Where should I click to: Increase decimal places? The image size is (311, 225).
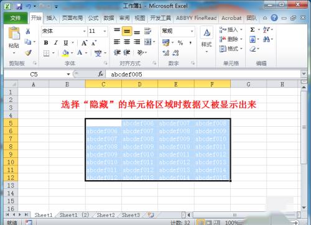(166, 53)
